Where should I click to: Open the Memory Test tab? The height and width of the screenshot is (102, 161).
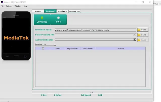(x=74, y=11)
